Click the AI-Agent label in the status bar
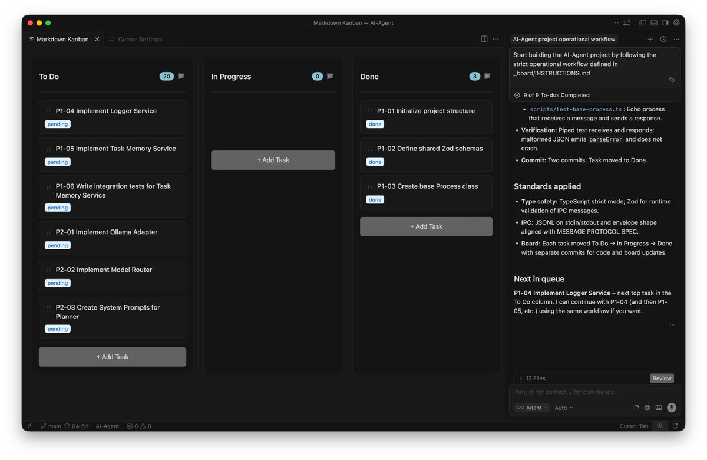Viewport: 707px width, 460px height. pos(107,426)
